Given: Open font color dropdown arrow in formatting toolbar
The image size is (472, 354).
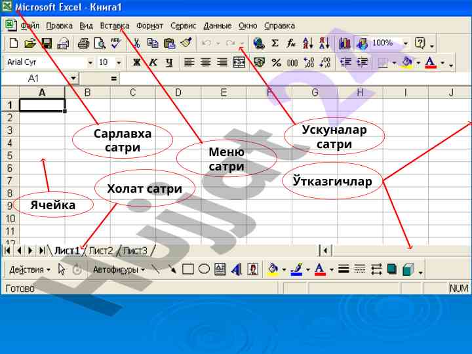Looking at the screenshot, I should click(442, 63).
